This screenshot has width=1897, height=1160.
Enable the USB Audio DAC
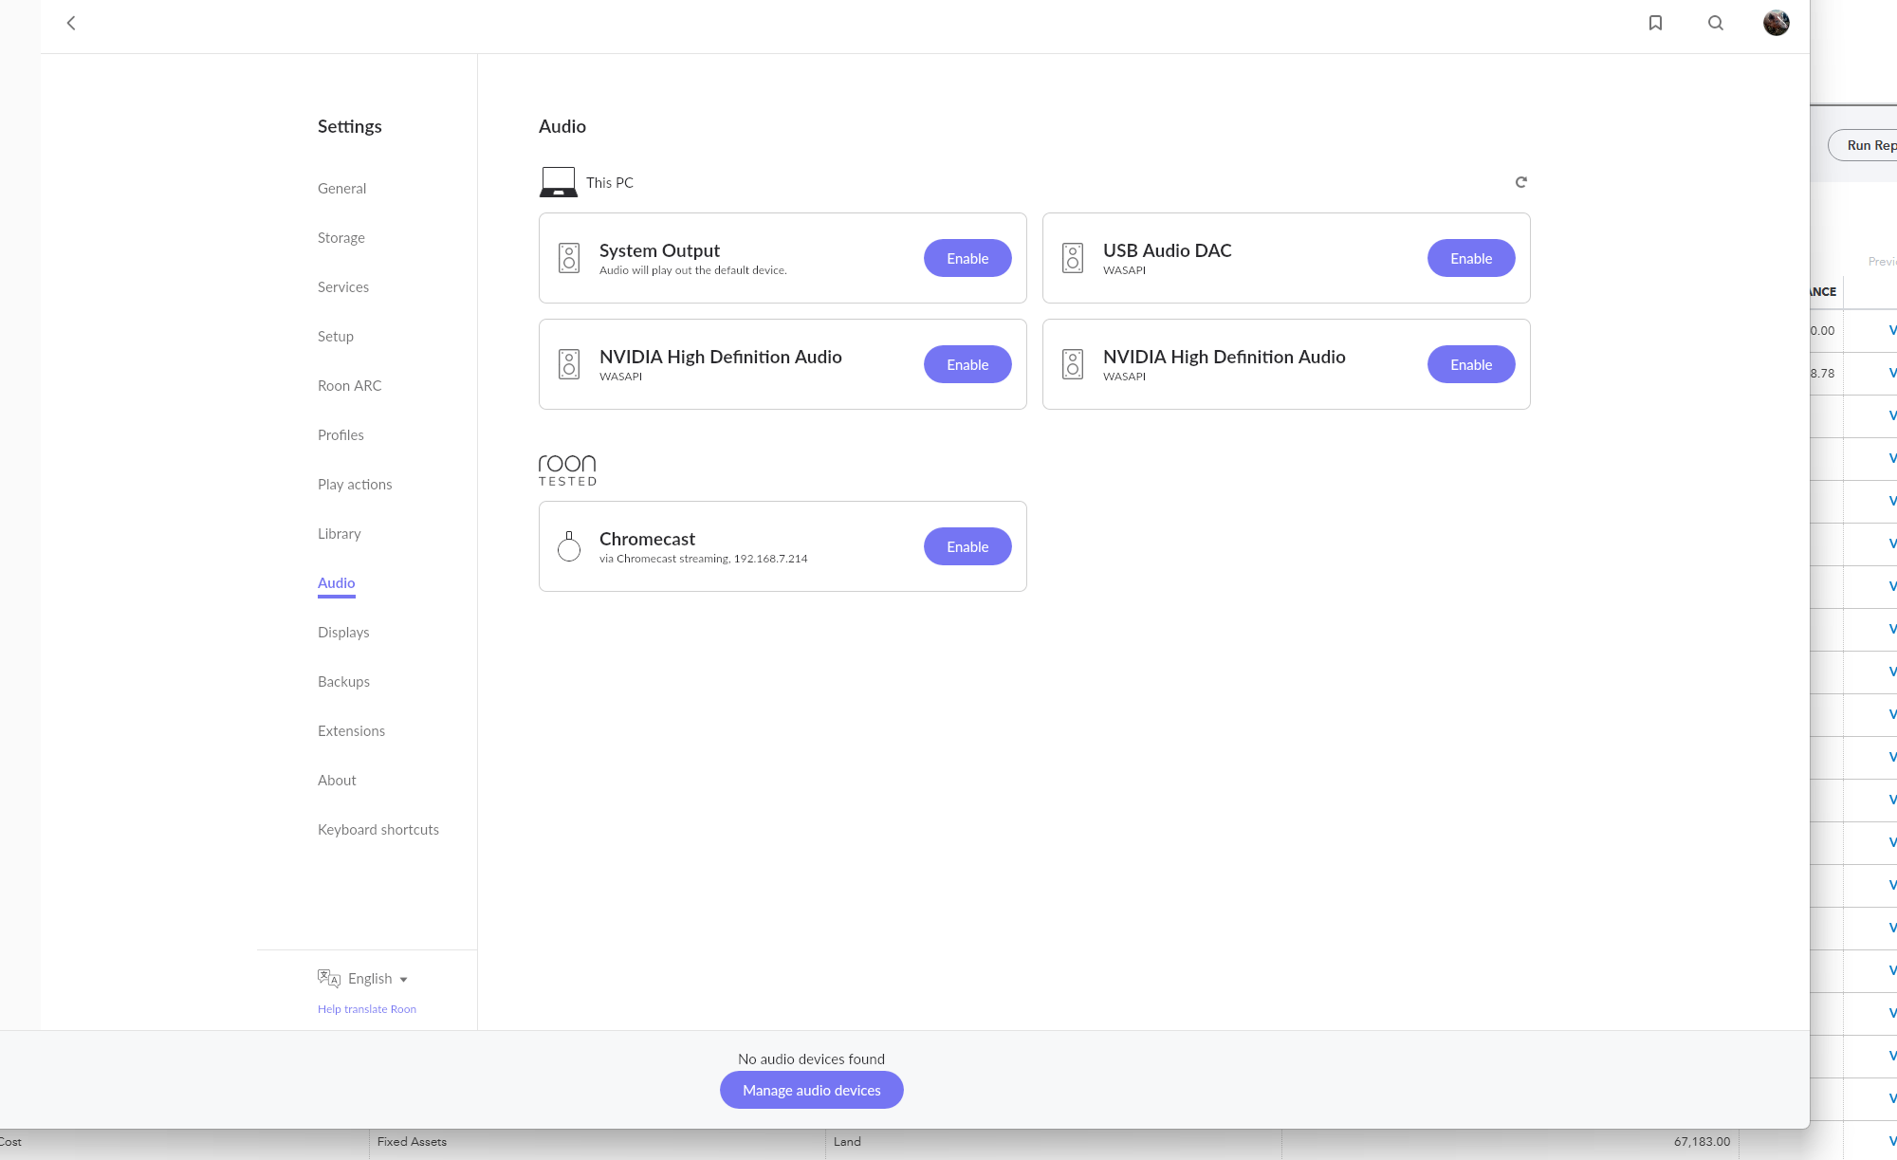[x=1470, y=258]
